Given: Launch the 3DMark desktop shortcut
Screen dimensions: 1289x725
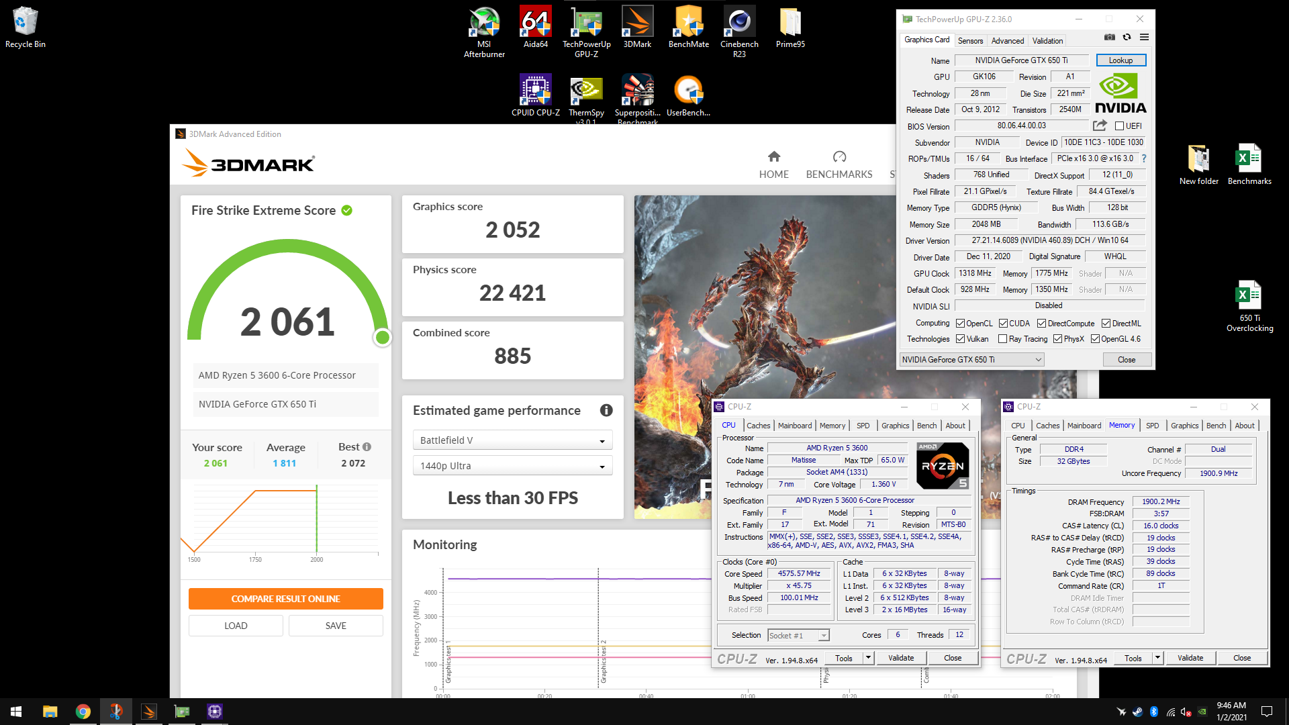Looking at the screenshot, I should [x=637, y=27].
